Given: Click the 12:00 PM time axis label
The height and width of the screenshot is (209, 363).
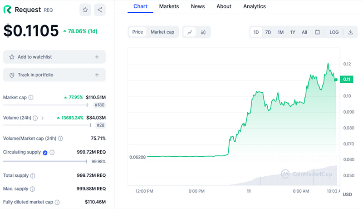Looking at the screenshot, I should (144, 191).
